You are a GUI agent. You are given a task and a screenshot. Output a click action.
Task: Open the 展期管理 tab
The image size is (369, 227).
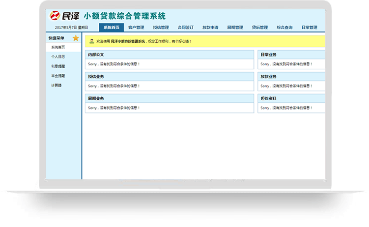tap(235, 28)
